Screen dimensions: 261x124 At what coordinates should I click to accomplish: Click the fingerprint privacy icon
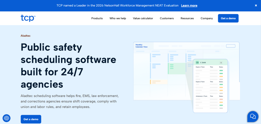(x=7, y=118)
